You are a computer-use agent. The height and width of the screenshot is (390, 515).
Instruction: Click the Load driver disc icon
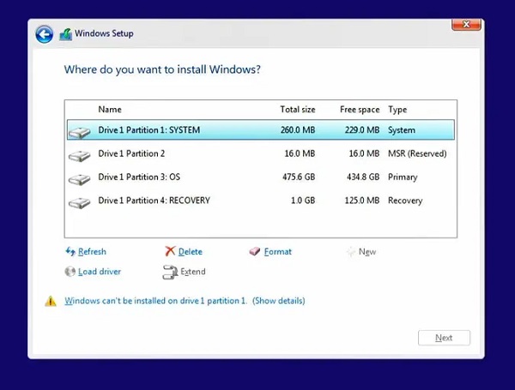pyautogui.click(x=70, y=272)
